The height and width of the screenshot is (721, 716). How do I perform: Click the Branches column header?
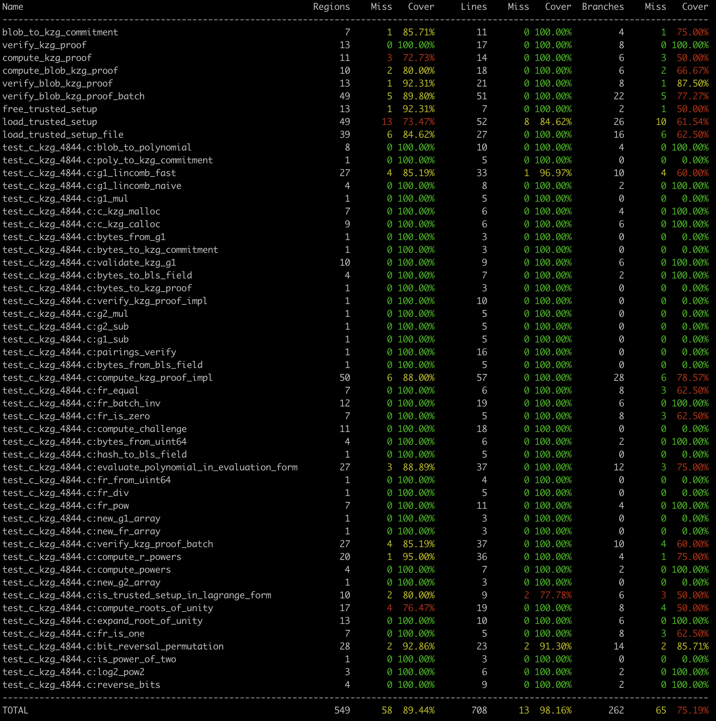[x=603, y=7]
